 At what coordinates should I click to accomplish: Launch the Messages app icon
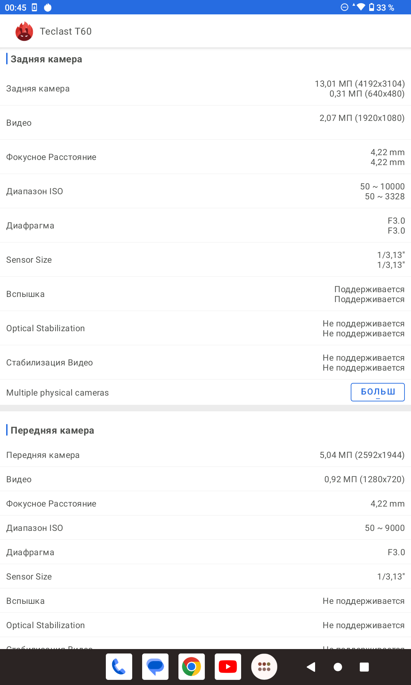tap(155, 667)
